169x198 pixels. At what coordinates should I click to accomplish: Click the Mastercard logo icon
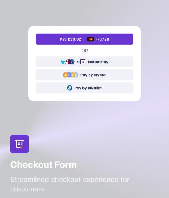(x=90, y=39)
